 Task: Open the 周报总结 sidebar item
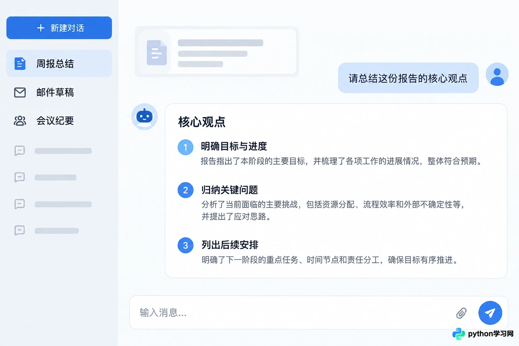(59, 63)
